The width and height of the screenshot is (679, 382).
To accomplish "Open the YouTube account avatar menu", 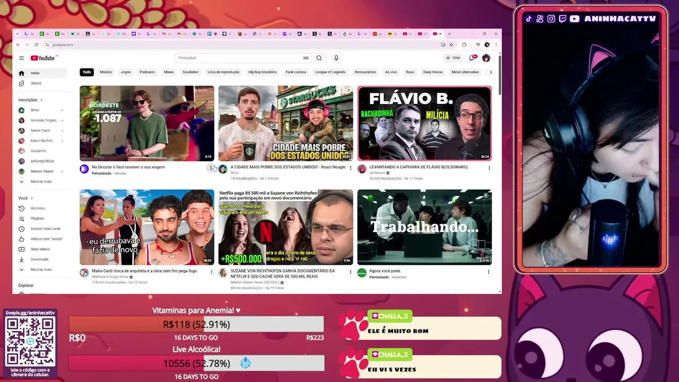I will [x=486, y=58].
